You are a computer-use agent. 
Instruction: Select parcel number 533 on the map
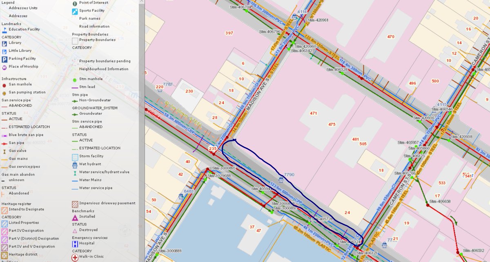[x=442, y=182]
